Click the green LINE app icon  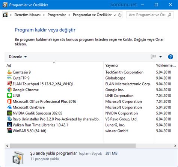click(x=9, y=96)
